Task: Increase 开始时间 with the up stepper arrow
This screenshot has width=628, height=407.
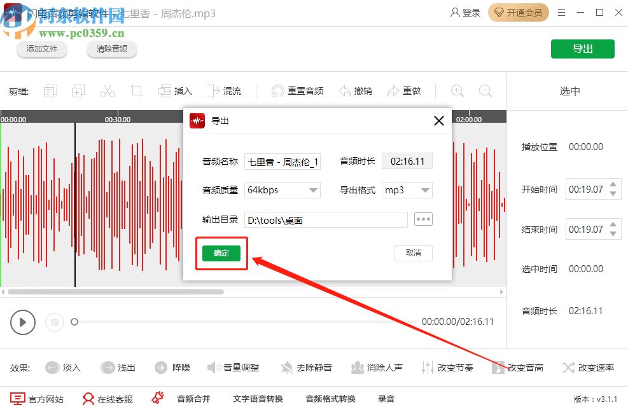Action: click(x=612, y=185)
